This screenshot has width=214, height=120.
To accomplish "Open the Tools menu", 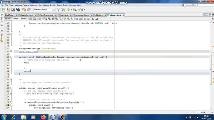I will pos(65,5).
